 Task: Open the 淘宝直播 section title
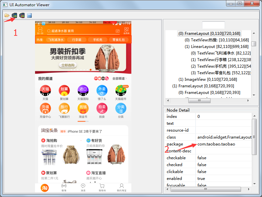pos(99,173)
